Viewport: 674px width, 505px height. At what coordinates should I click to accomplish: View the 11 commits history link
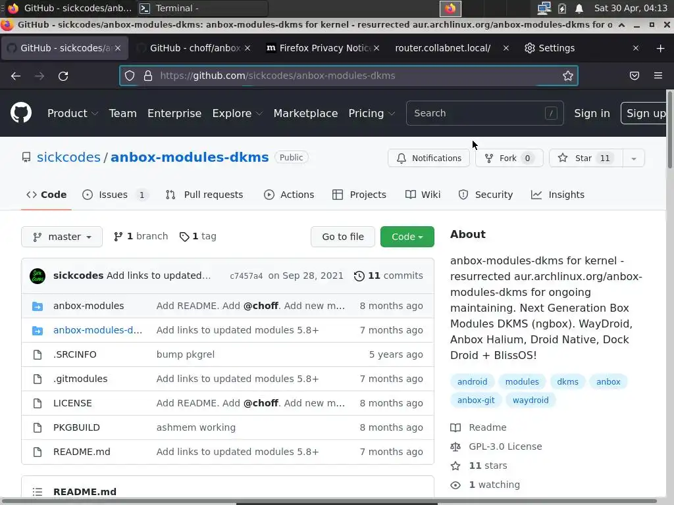388,276
